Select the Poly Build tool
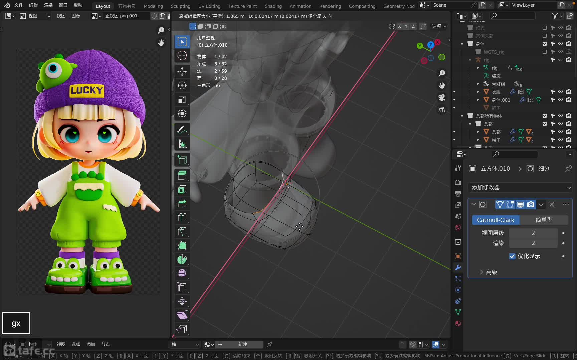577x360 pixels. point(182,245)
